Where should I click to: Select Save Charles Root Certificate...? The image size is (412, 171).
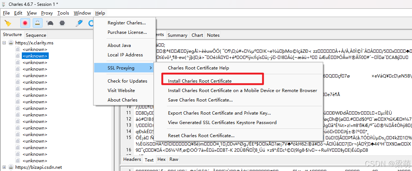pos(200,100)
